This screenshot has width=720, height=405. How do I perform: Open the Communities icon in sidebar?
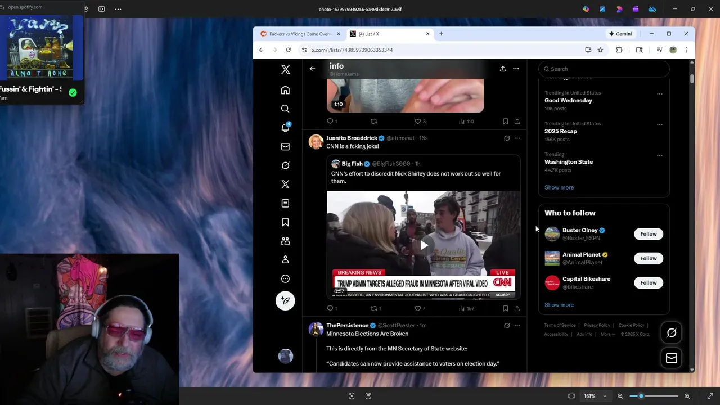285,241
